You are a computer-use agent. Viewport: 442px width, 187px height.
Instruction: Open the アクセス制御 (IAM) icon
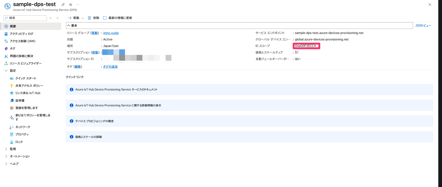click(x=6, y=41)
